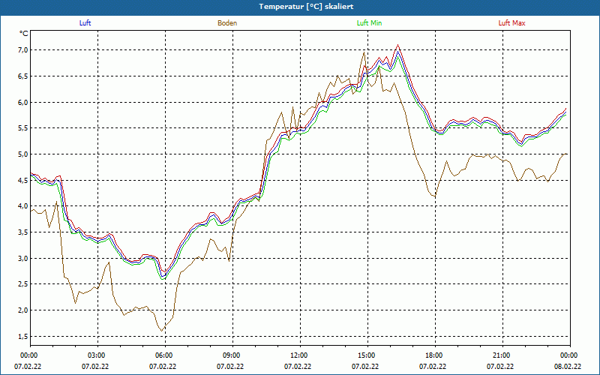Select the '5,0' temperature axis value
600x375 pixels.
(x=22, y=154)
